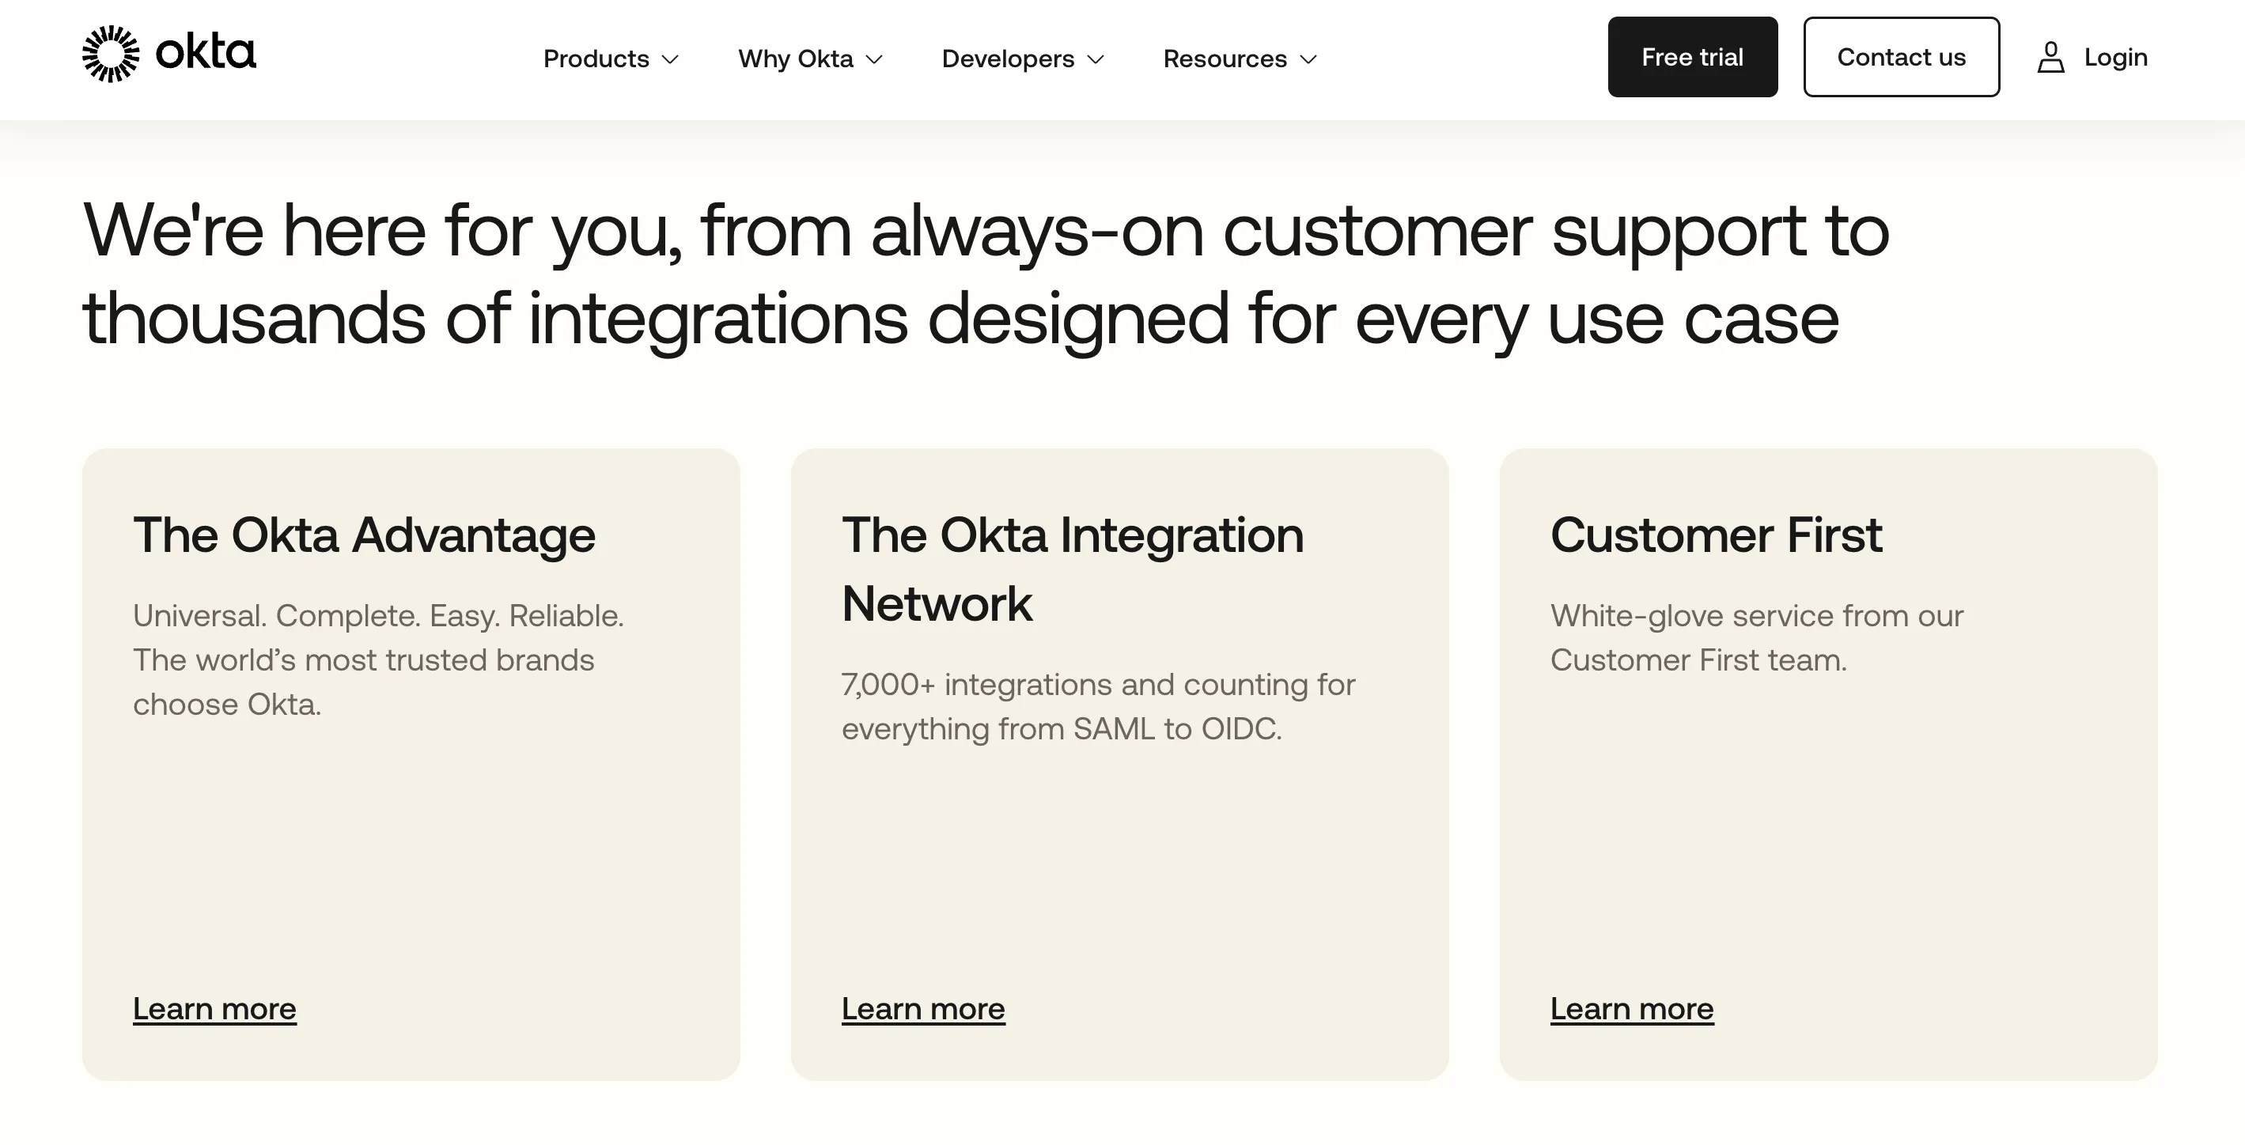The height and width of the screenshot is (1145, 2245).
Task: Click the user profile icon beside Login
Action: 2051,57
